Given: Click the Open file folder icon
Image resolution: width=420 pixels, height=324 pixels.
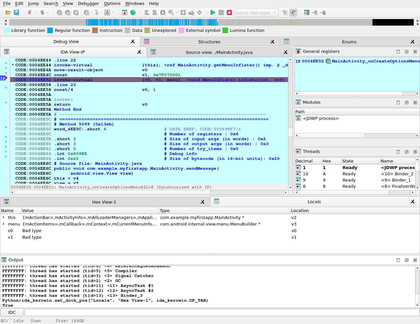Looking at the screenshot, I should (8, 12).
